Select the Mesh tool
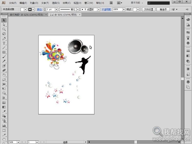Screen dimensions: 192x144 4,103
